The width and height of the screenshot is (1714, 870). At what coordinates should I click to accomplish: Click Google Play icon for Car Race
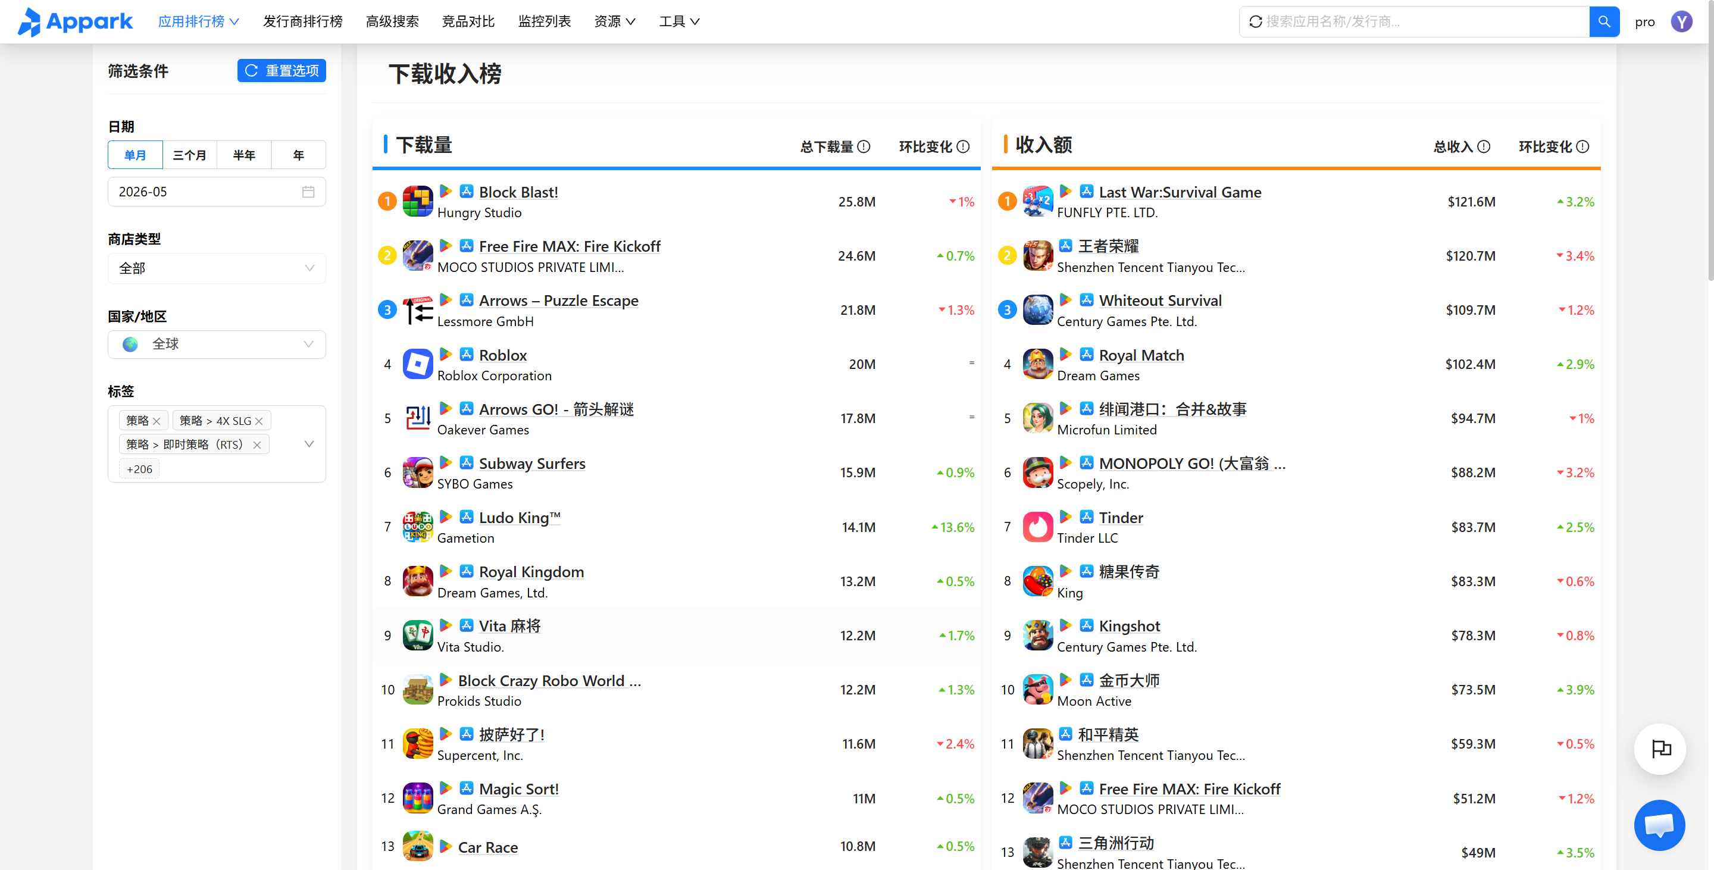click(446, 847)
